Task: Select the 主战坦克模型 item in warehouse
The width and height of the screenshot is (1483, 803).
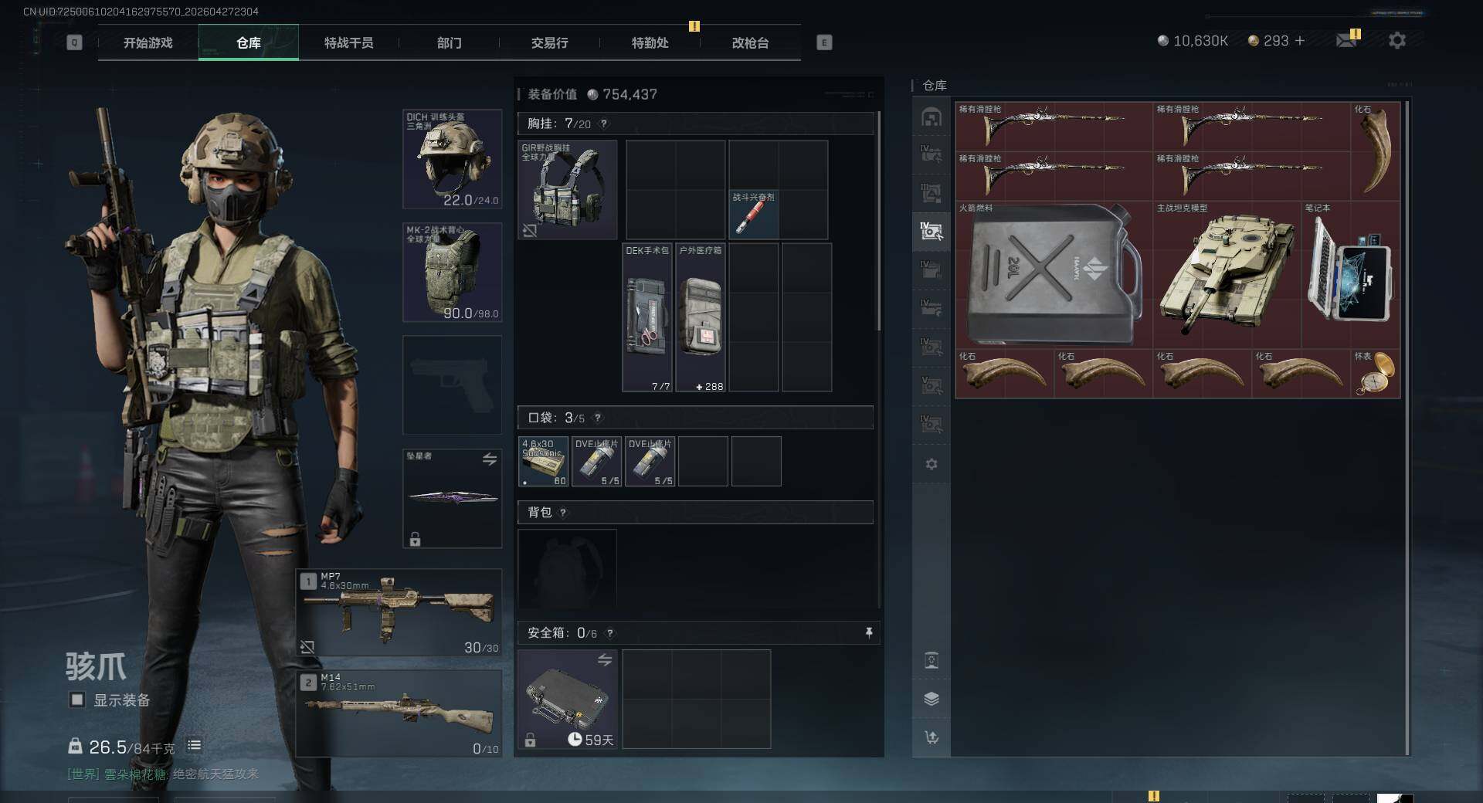Action: (x=1227, y=275)
